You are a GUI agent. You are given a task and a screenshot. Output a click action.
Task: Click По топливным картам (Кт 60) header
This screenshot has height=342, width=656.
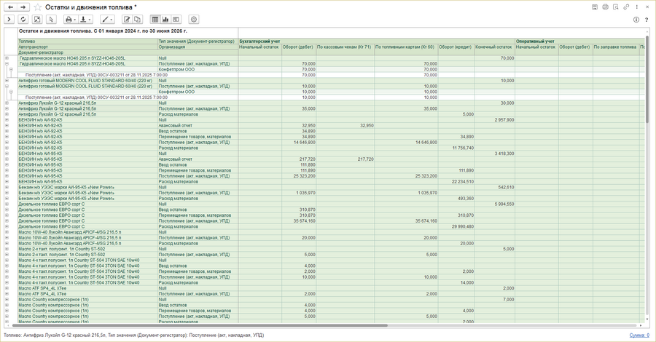point(406,47)
